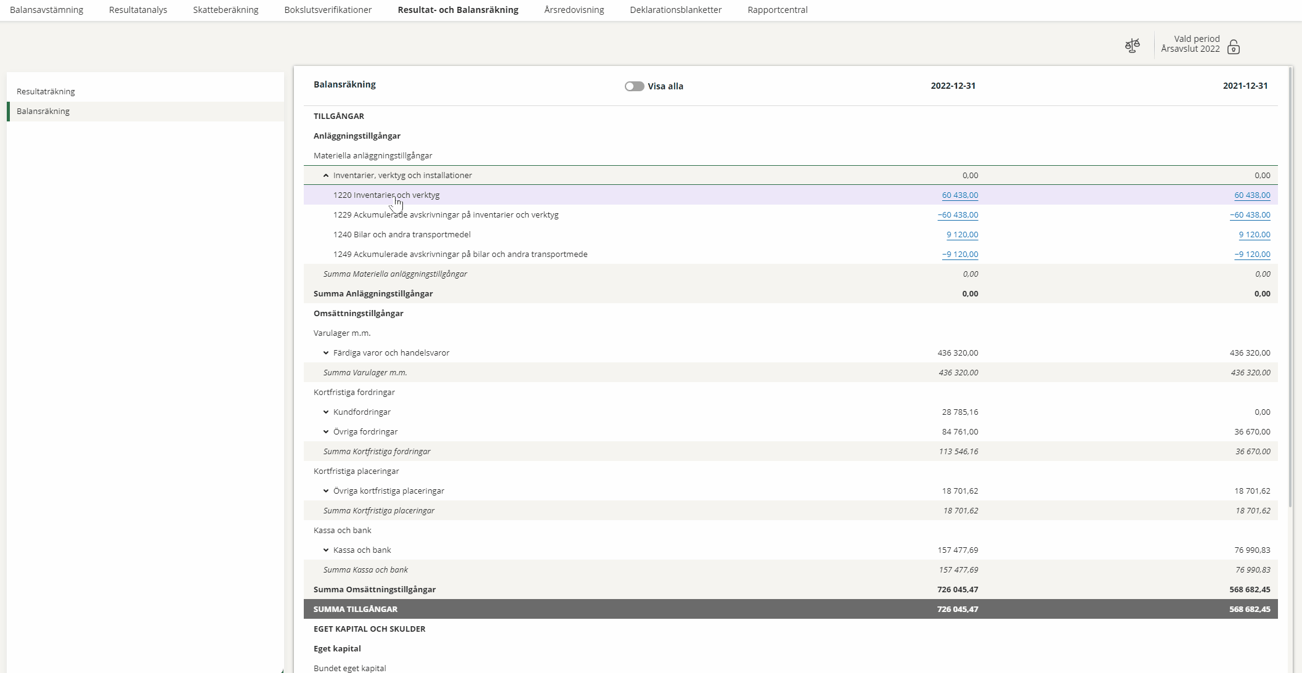This screenshot has width=1302, height=673.
Task: Open 2022 amount link for account 1240
Action: tap(962, 235)
